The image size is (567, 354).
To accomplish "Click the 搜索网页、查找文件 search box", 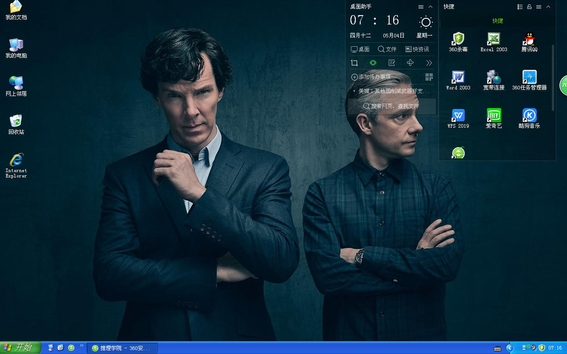I will 392,106.
